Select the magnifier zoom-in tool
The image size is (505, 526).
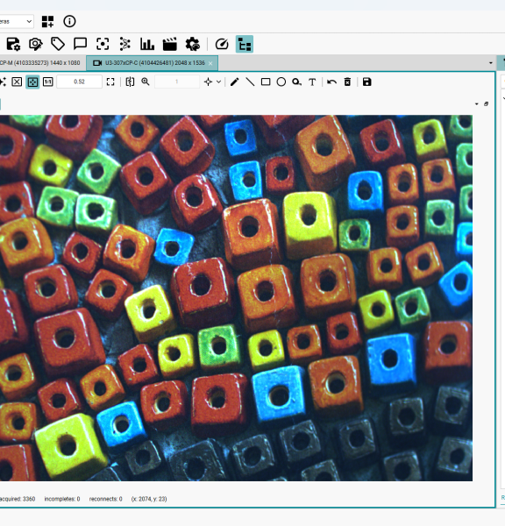pos(146,82)
